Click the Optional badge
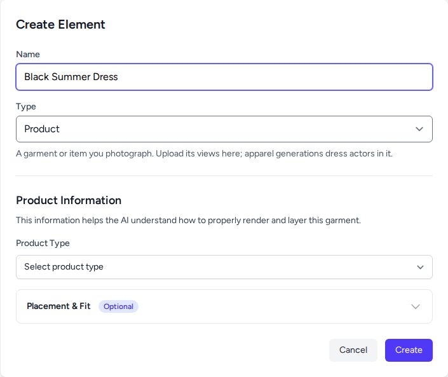 point(118,306)
